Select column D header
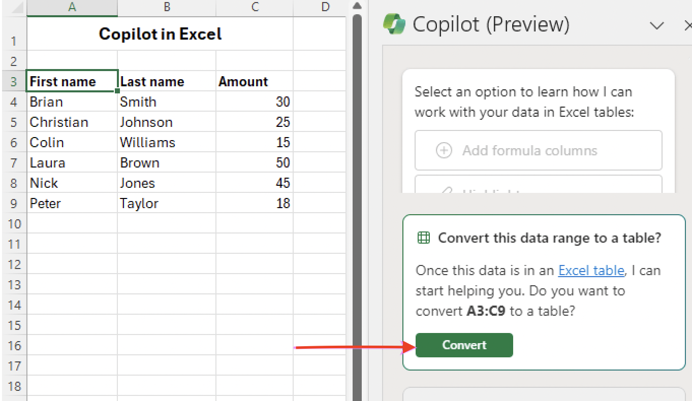This screenshot has width=692, height=401. pos(320,7)
